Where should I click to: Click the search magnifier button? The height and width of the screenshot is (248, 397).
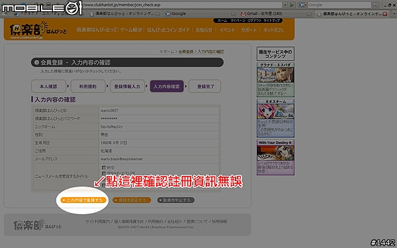click(375, 5)
